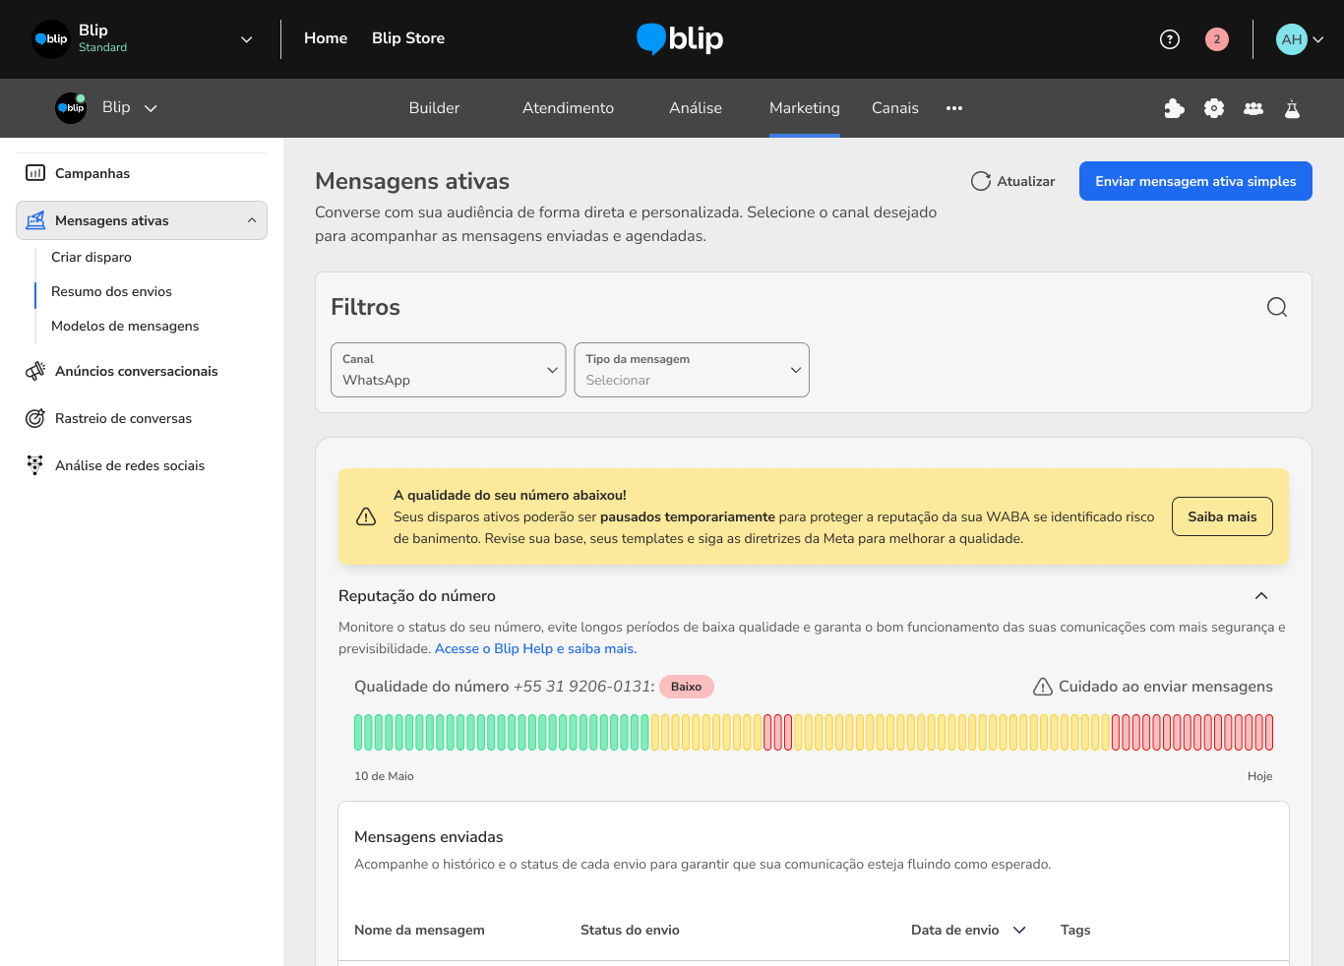The height and width of the screenshot is (966, 1344).
Task: Click the Saiba mais warning button
Action: tap(1221, 516)
